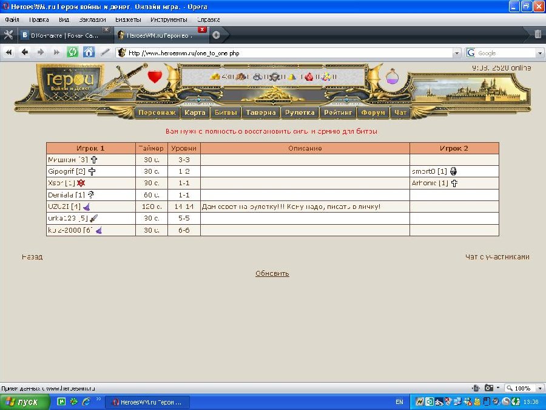Switch to the В Контакте tab
Screen dimensions: 546x410
[x=64, y=35]
